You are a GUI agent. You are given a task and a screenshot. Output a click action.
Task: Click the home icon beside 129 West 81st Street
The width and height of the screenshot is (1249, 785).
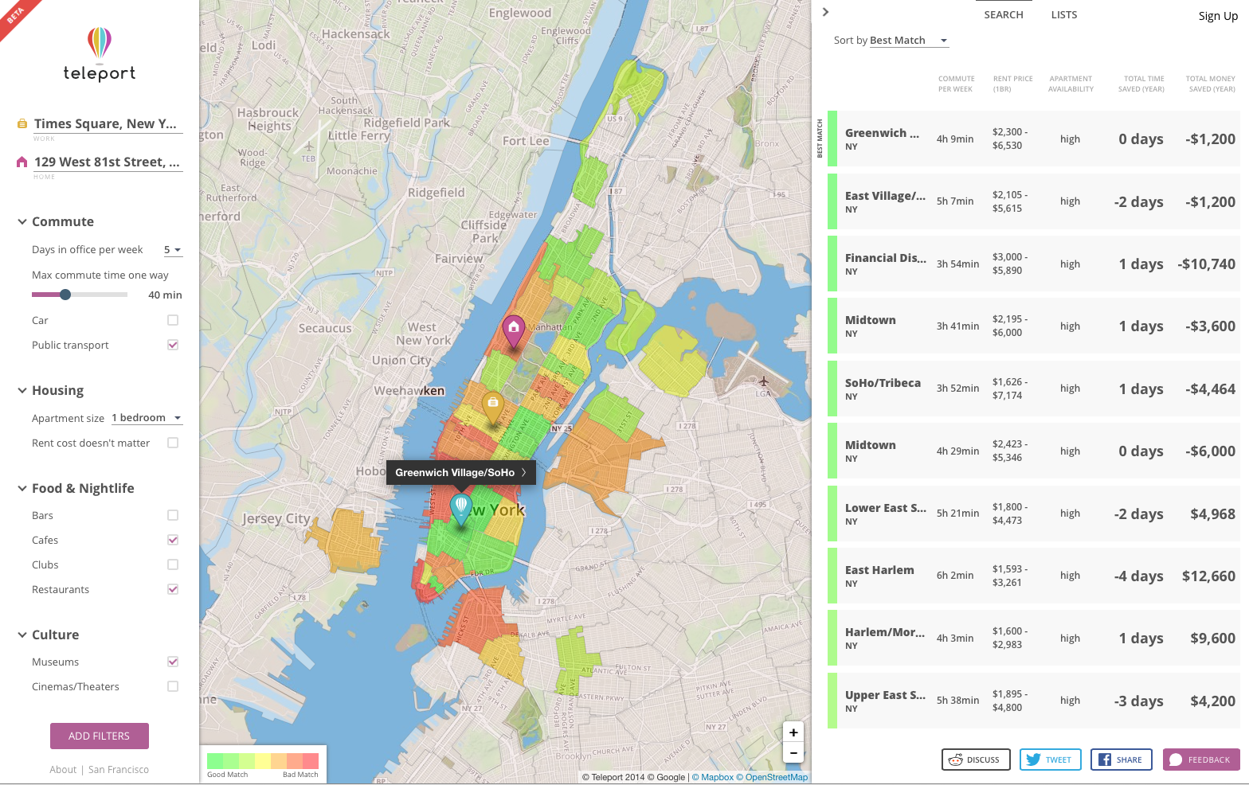[x=22, y=162]
